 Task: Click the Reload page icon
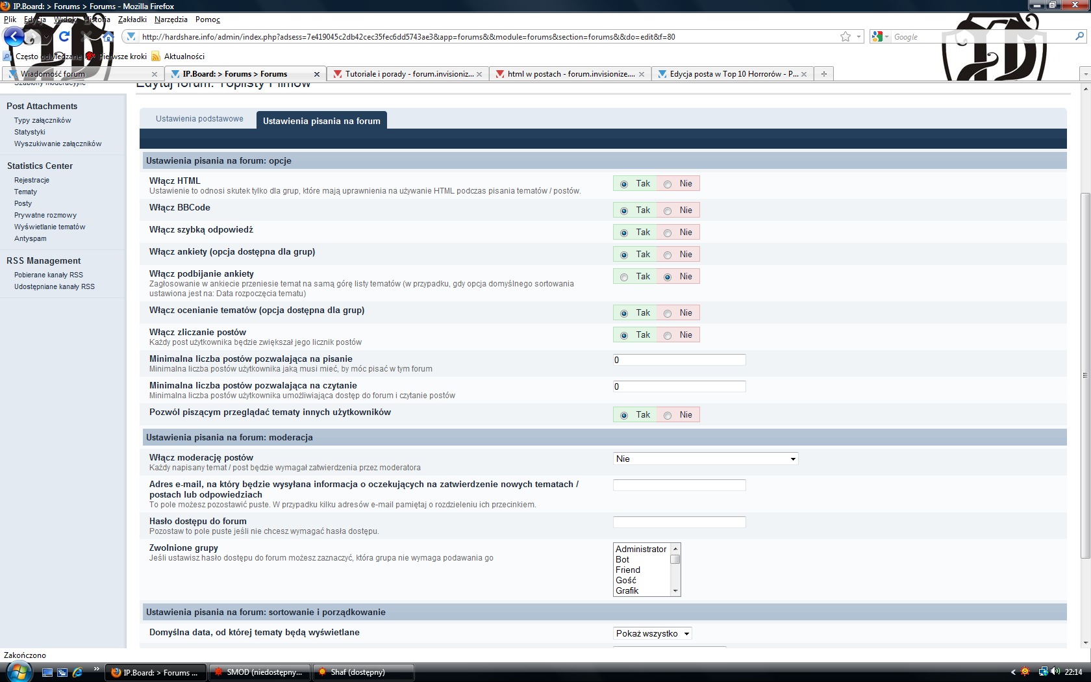[64, 36]
